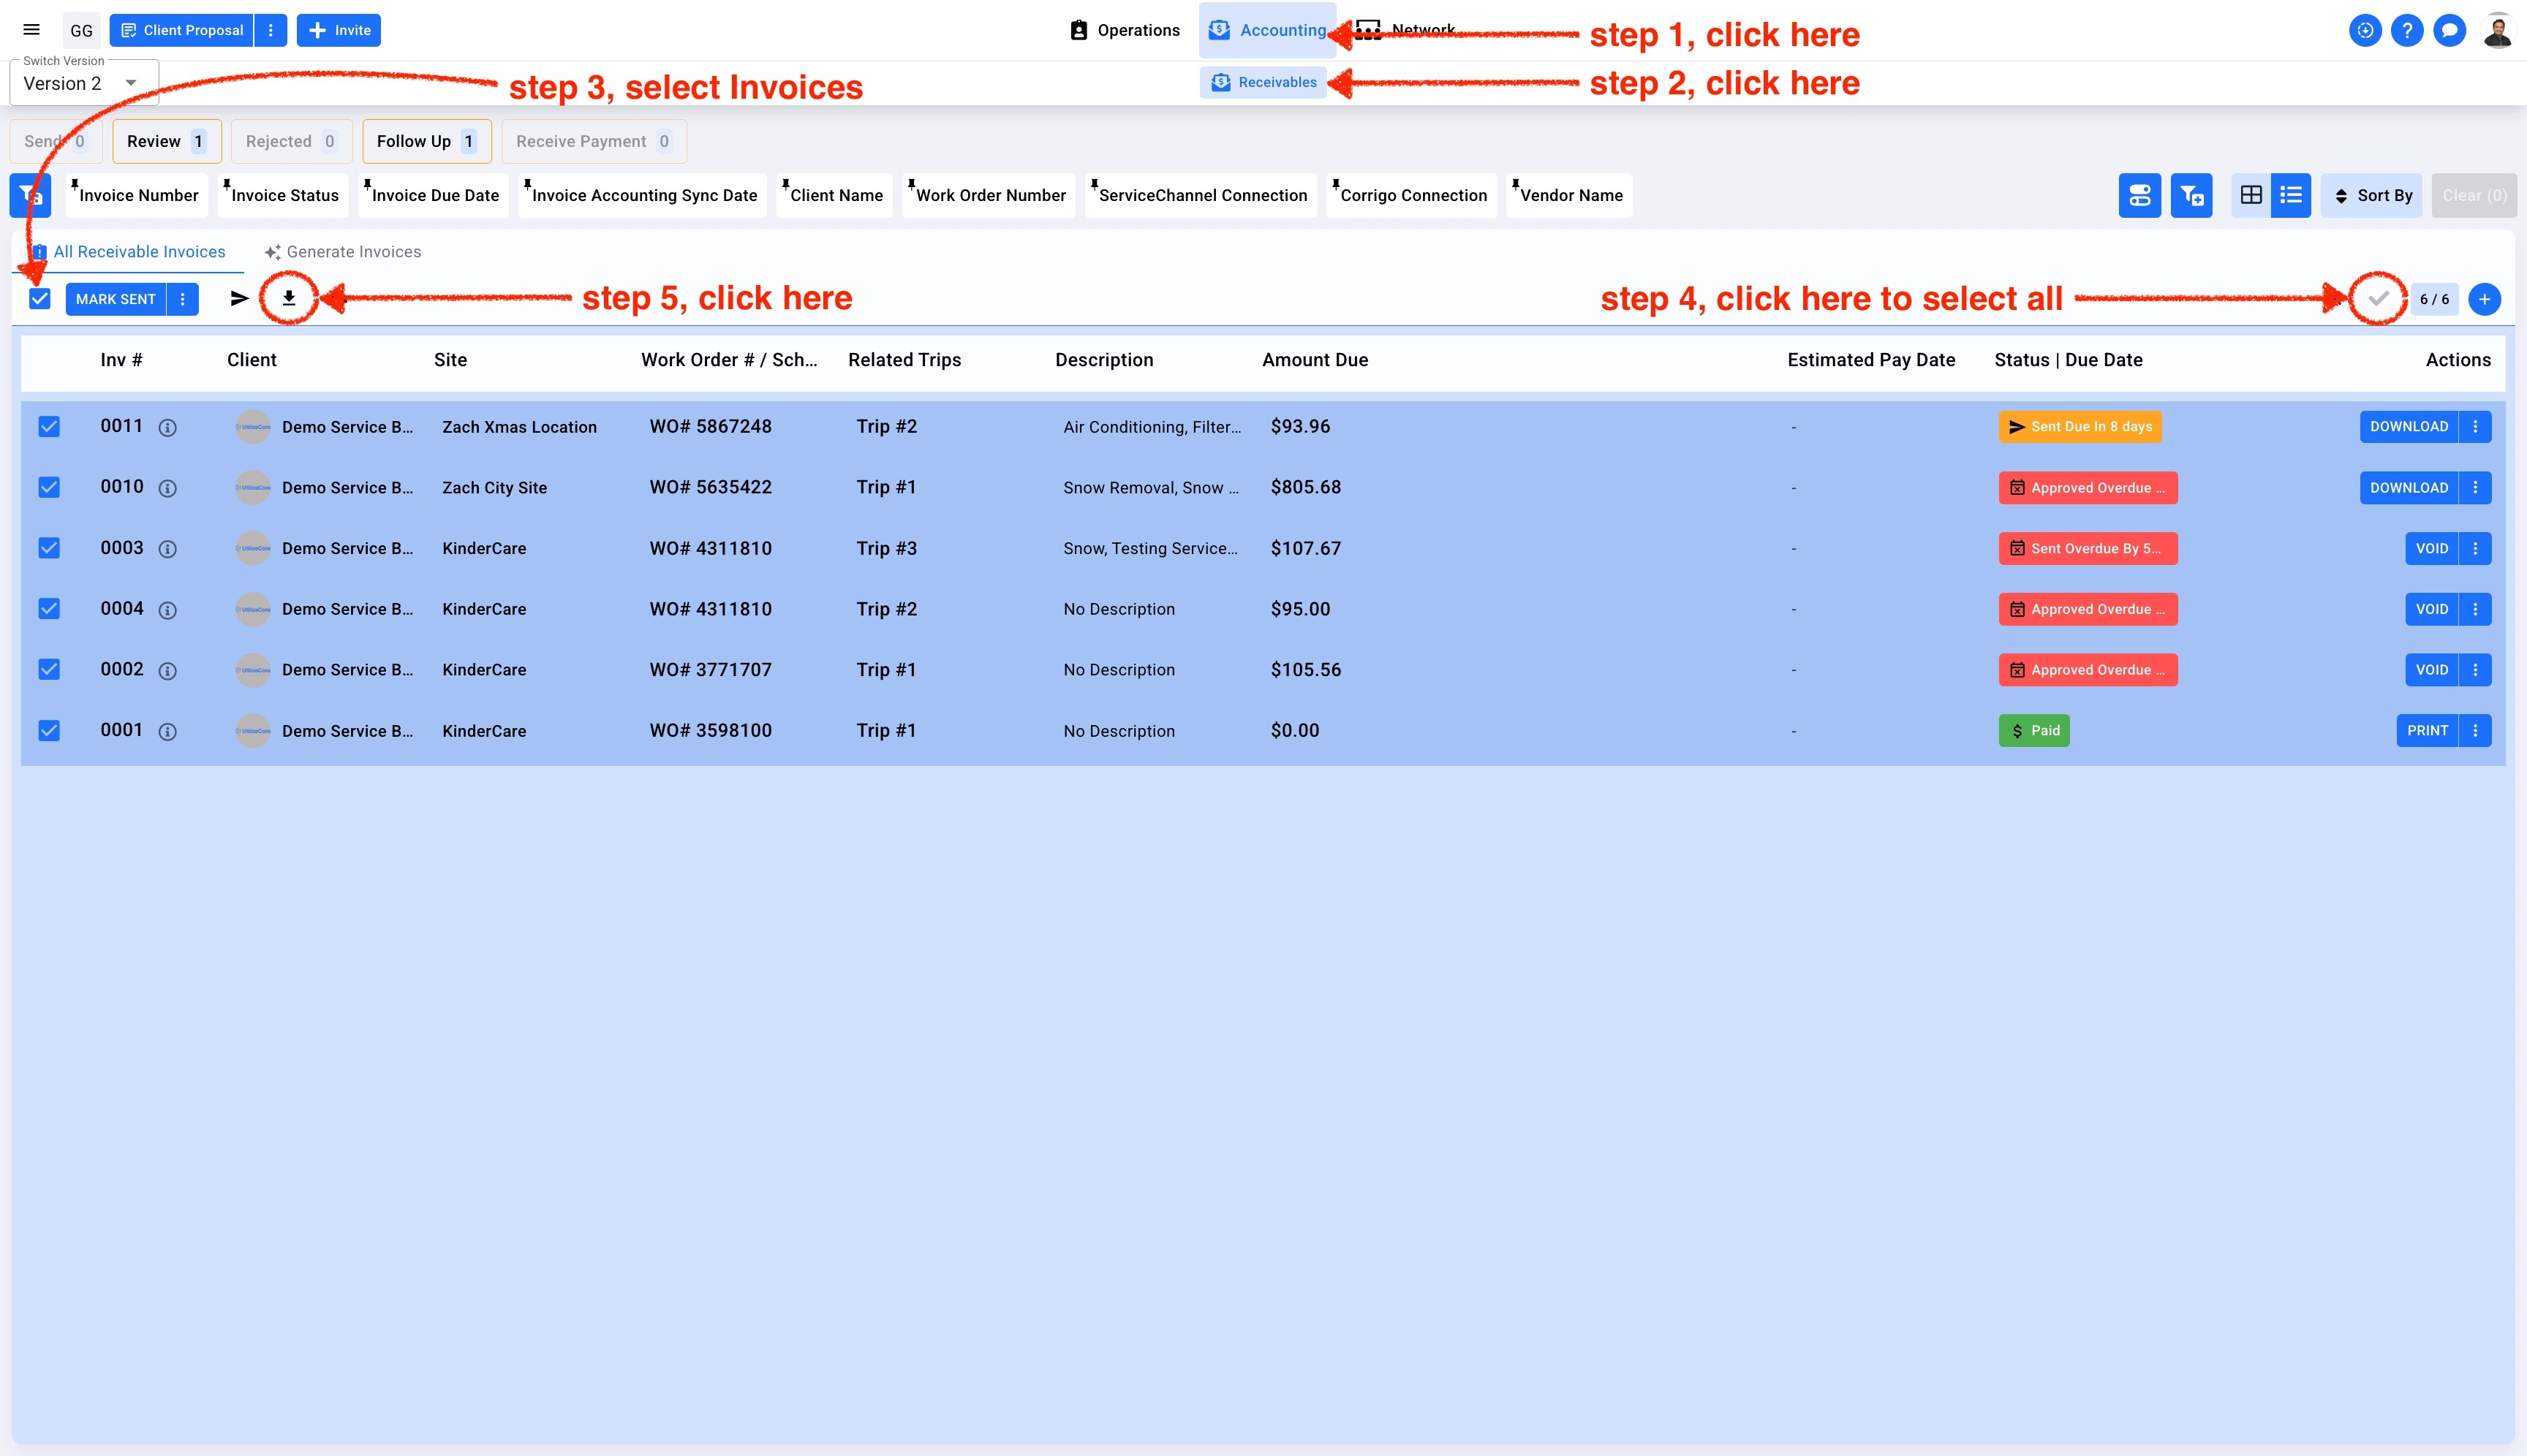Click the send arrow icon beside Mark Sent

tap(239, 298)
